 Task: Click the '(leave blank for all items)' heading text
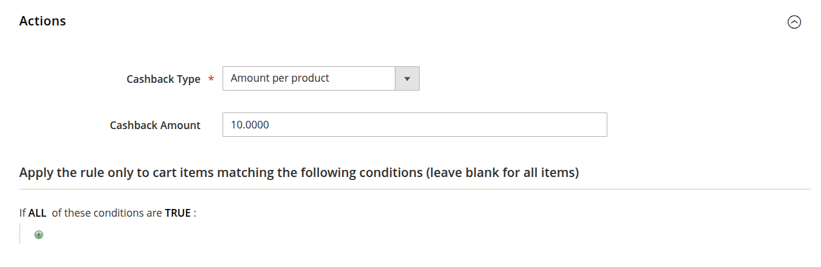click(x=502, y=173)
